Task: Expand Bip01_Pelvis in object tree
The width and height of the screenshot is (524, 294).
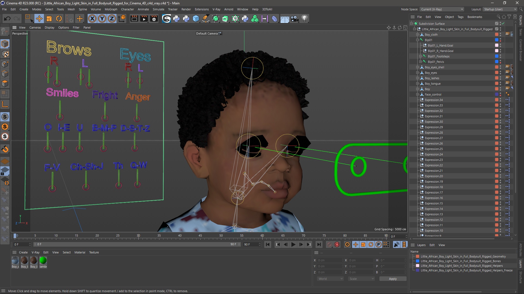Action: tap(420, 62)
